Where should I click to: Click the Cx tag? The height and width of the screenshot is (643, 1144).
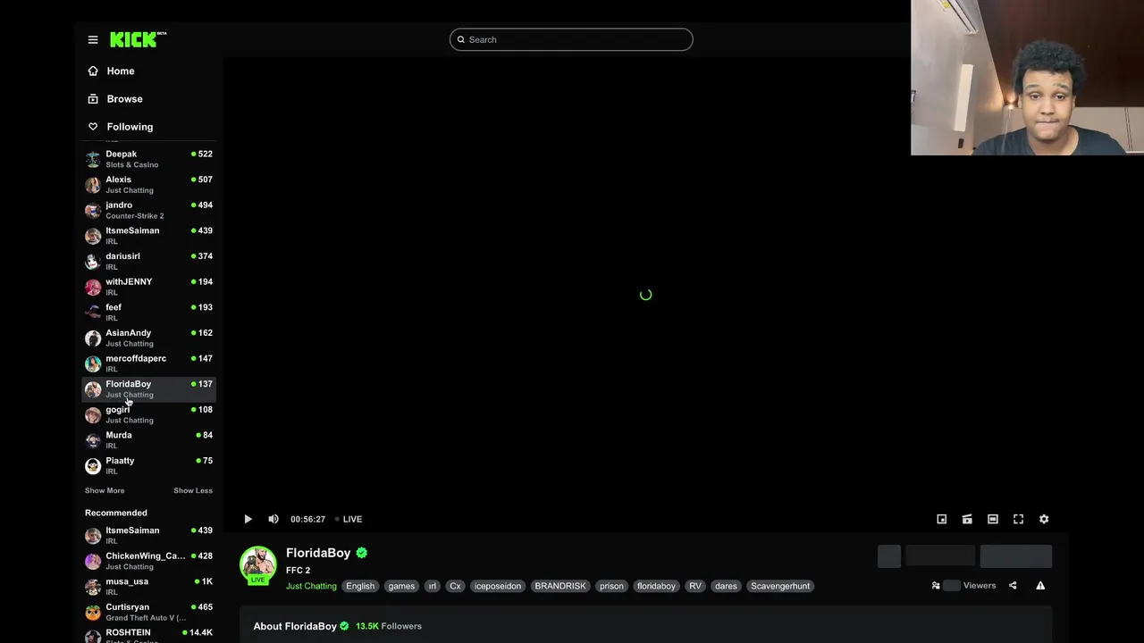(x=455, y=586)
